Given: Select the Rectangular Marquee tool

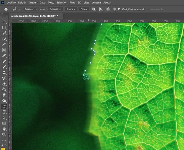Looking at the screenshot, I should 4,27.
